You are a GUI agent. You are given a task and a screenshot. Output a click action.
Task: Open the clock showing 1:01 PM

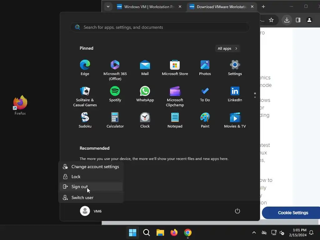pyautogui.click(x=298, y=232)
